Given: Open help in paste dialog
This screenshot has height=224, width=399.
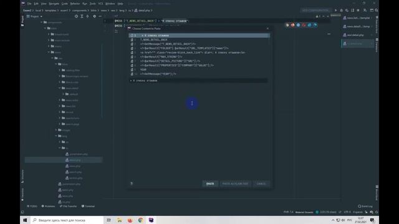Looking at the screenshot, I should 132,184.
